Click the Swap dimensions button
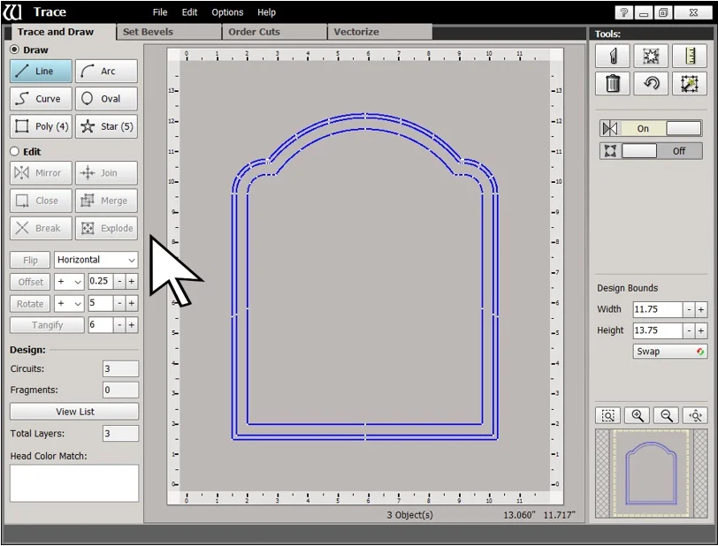This screenshot has height=546, width=718. [x=670, y=352]
